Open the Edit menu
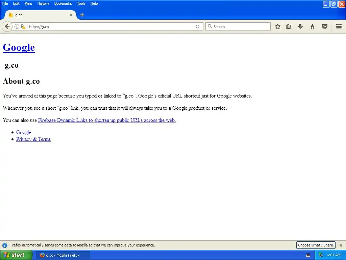 tap(16, 3)
